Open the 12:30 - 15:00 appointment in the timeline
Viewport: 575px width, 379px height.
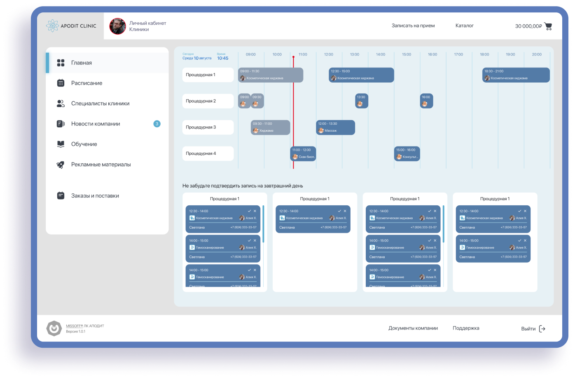[x=361, y=75]
